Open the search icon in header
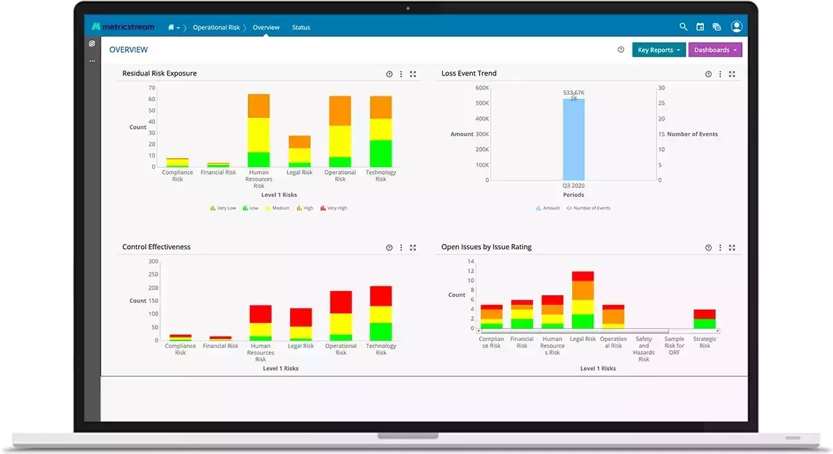Image resolution: width=833 pixels, height=454 pixels. 683,27
